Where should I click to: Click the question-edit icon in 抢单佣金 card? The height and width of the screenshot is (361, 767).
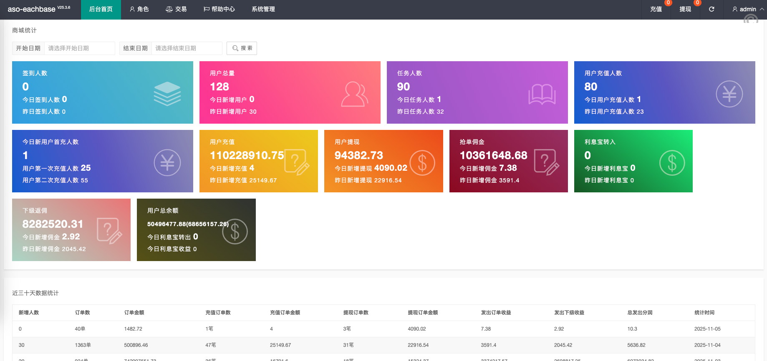(x=546, y=162)
